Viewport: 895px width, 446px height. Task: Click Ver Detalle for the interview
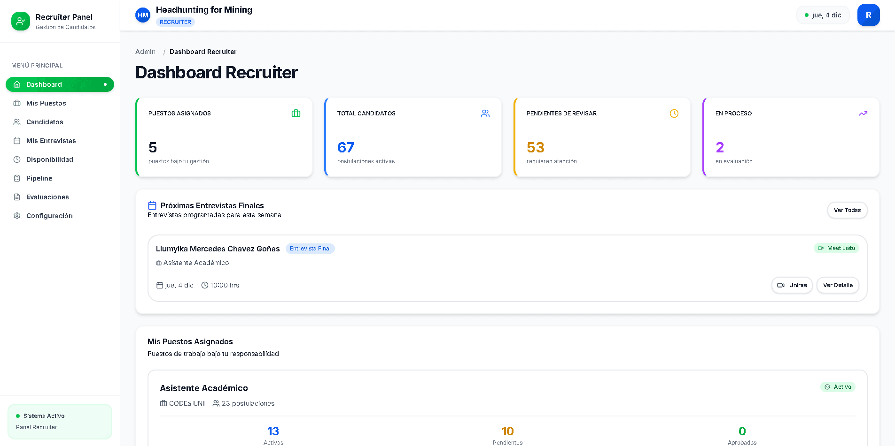click(x=837, y=285)
